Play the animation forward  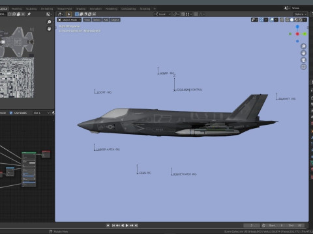127,226
